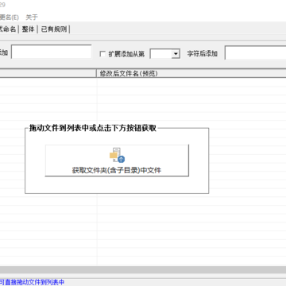286x286 pixels.
Task: Click 获取文件夹(含子目录)中文件 button
Action: [117, 160]
